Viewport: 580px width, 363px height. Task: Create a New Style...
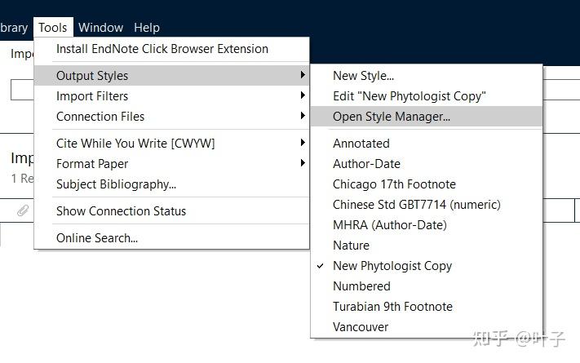[427, 76]
